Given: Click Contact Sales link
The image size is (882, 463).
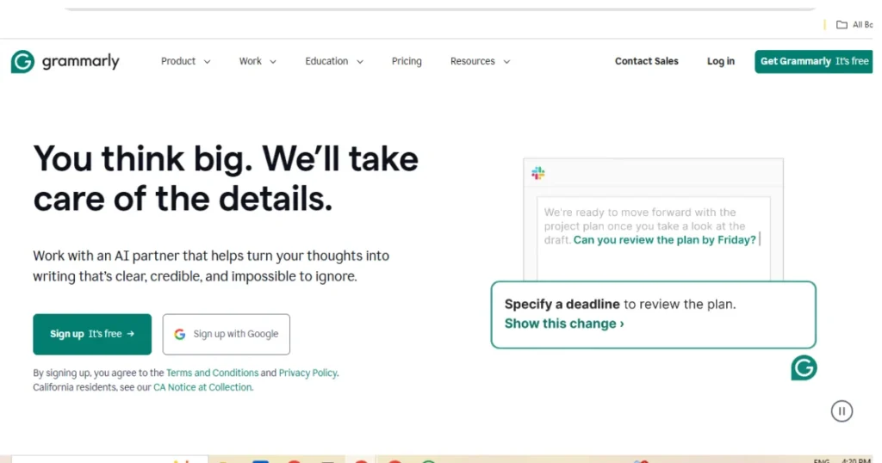Looking at the screenshot, I should [x=646, y=61].
